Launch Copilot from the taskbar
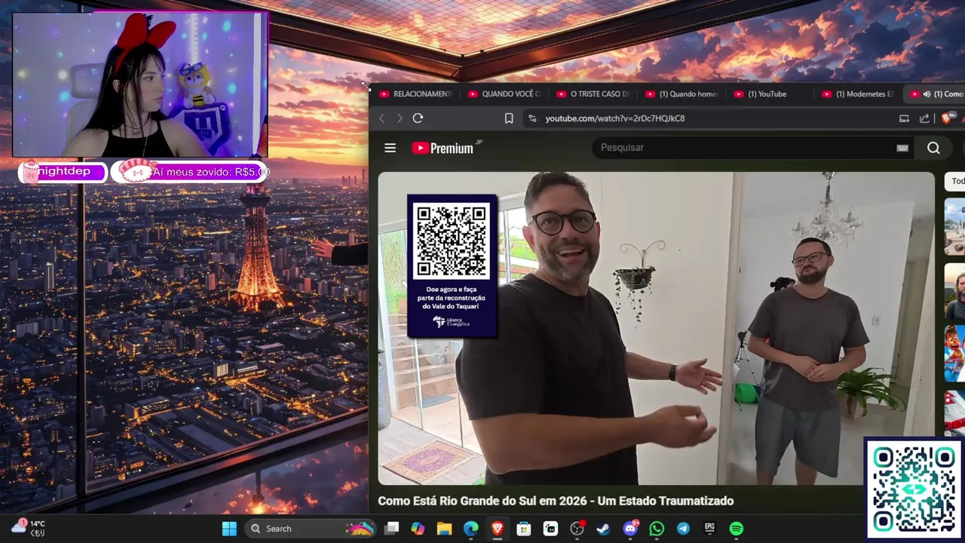This screenshot has width=965, height=543. coord(418,529)
